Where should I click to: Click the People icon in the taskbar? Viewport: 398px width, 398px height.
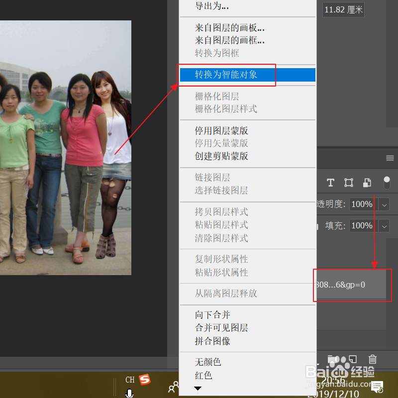coord(174,387)
